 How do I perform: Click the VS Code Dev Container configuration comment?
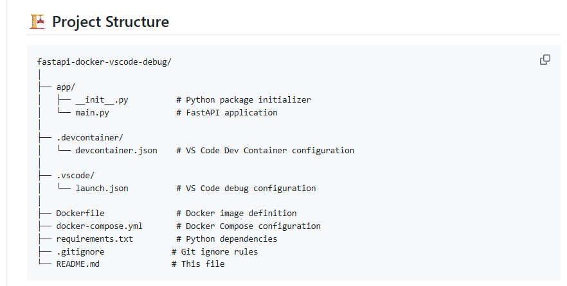coord(265,151)
